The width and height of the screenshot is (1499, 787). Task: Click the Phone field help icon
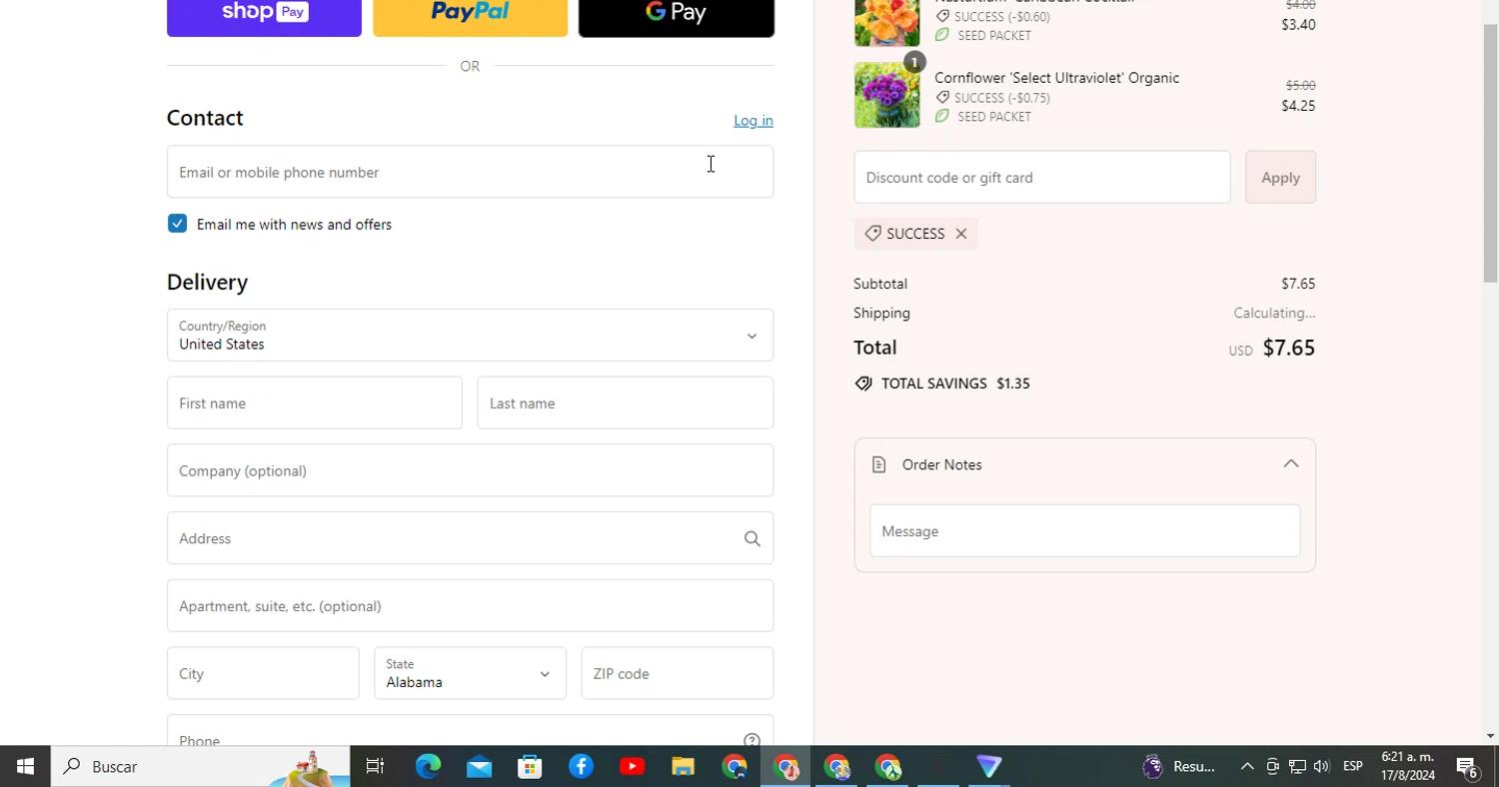click(x=751, y=740)
